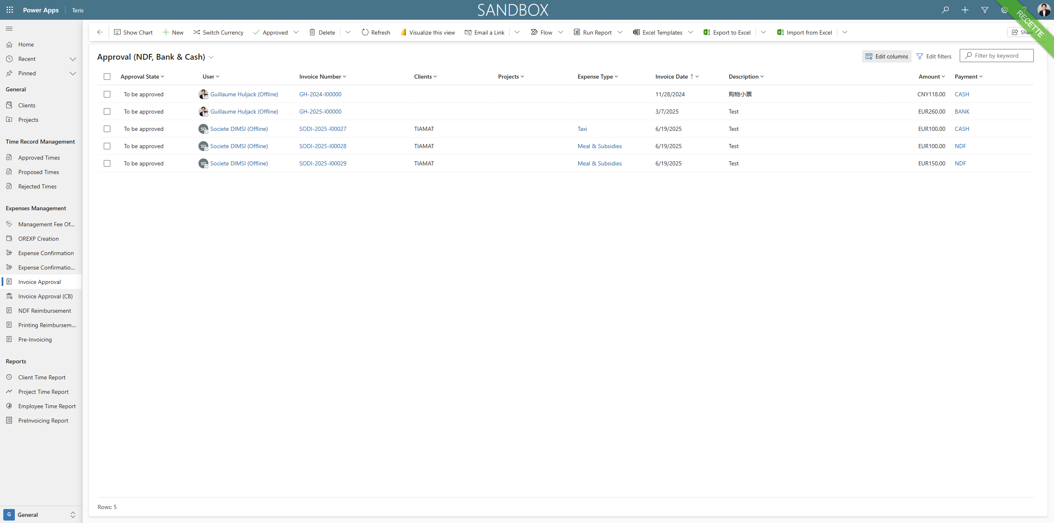1054x523 pixels.
Task: Click Switch Currency command
Action: pyautogui.click(x=218, y=33)
